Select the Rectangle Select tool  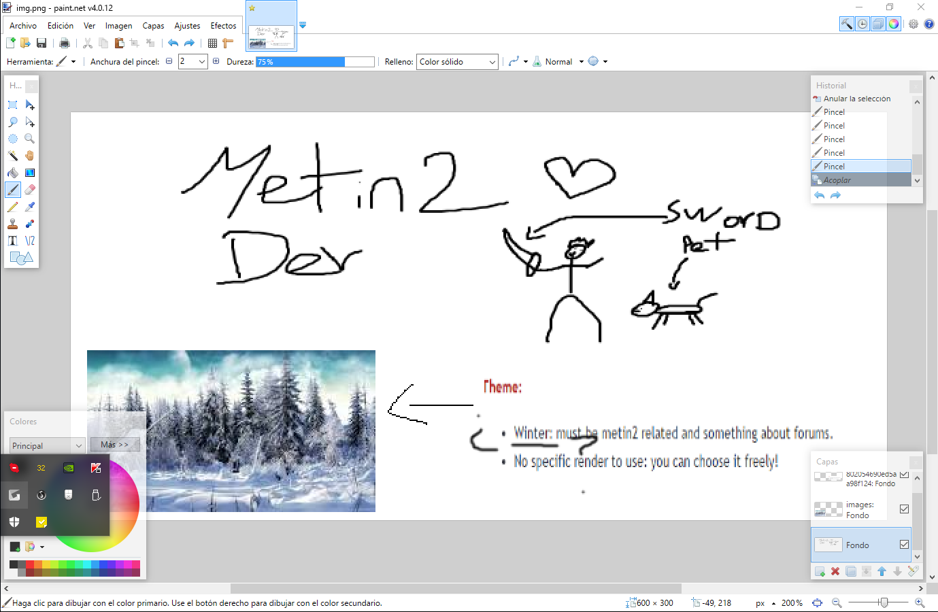point(13,105)
